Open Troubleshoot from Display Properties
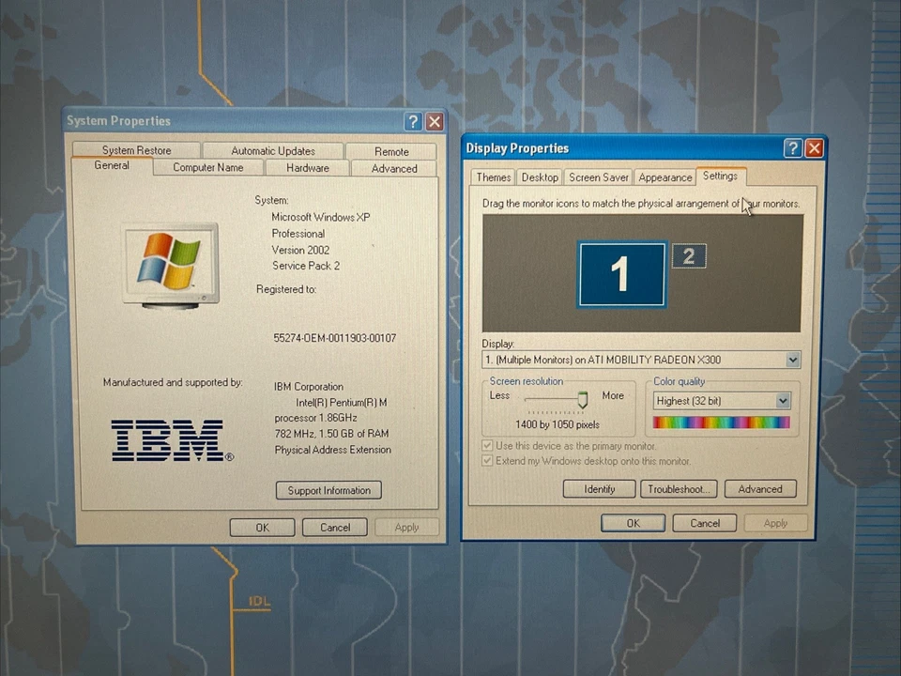The height and width of the screenshot is (676, 901). 678,488
